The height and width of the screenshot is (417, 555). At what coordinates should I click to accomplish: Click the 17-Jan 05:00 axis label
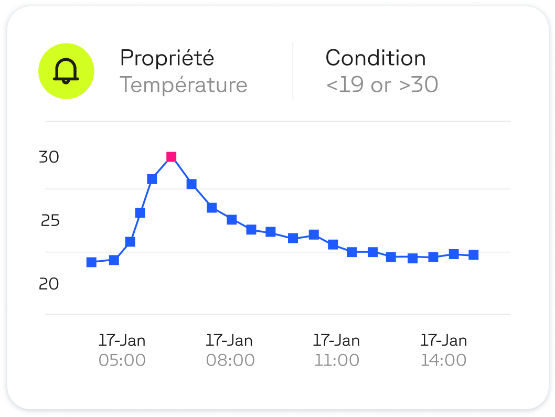pyautogui.click(x=122, y=350)
